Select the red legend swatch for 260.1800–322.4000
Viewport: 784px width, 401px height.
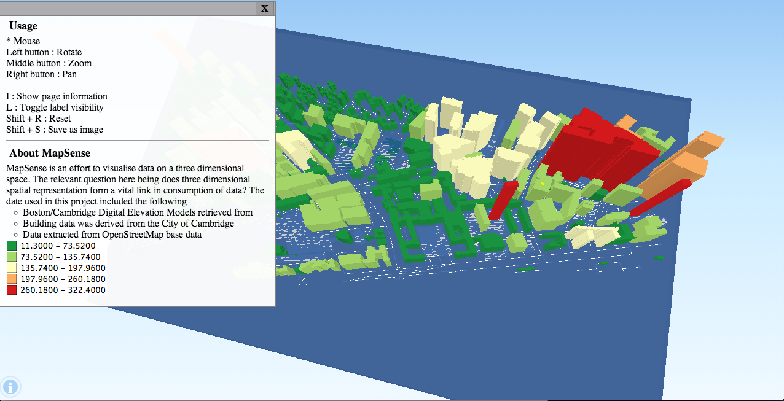coord(11,289)
